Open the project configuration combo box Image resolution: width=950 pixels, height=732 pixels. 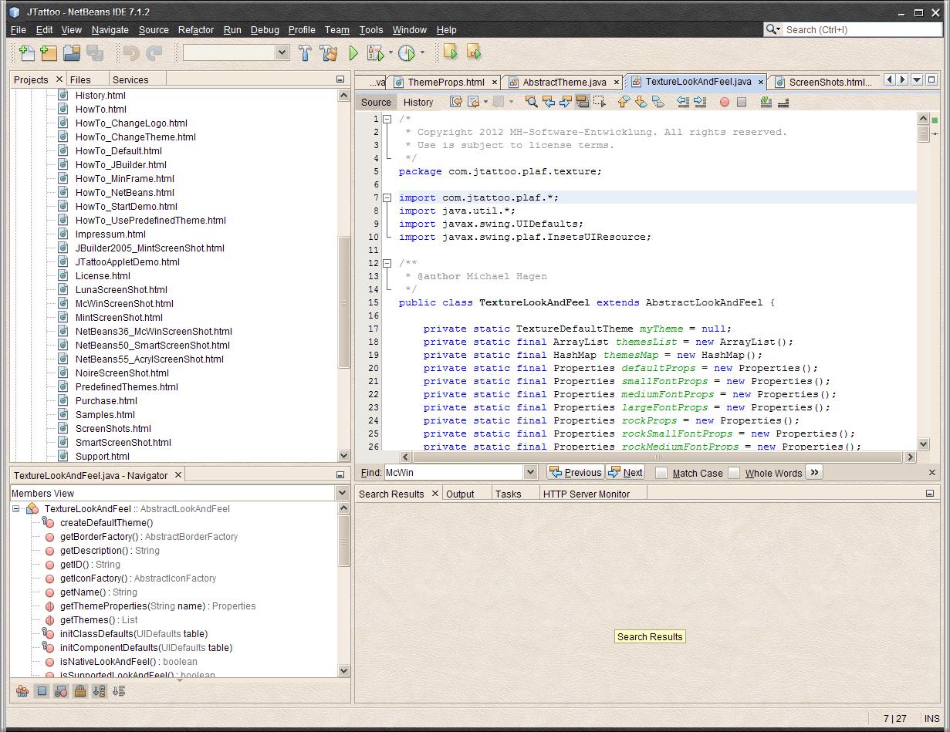tap(236, 52)
